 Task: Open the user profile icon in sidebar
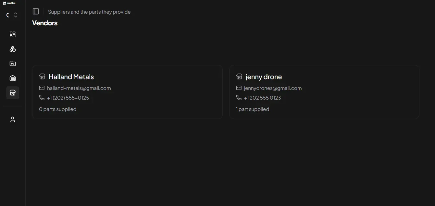(x=13, y=119)
